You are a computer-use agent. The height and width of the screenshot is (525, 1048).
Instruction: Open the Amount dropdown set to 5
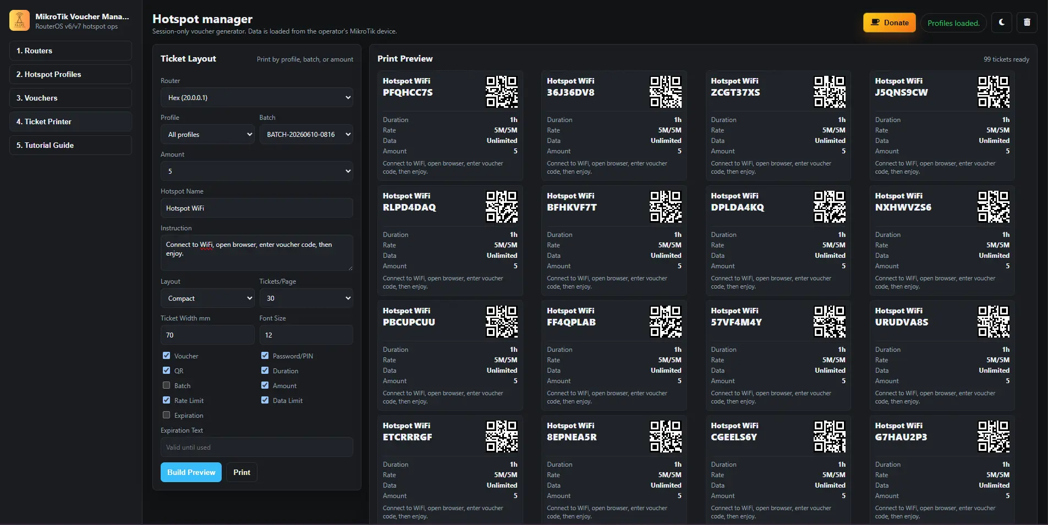click(x=257, y=171)
